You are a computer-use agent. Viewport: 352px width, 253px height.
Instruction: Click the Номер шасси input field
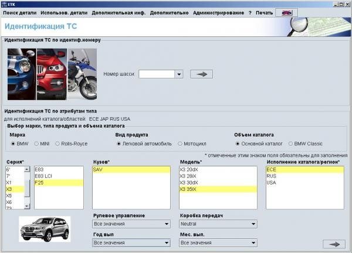tap(157, 74)
